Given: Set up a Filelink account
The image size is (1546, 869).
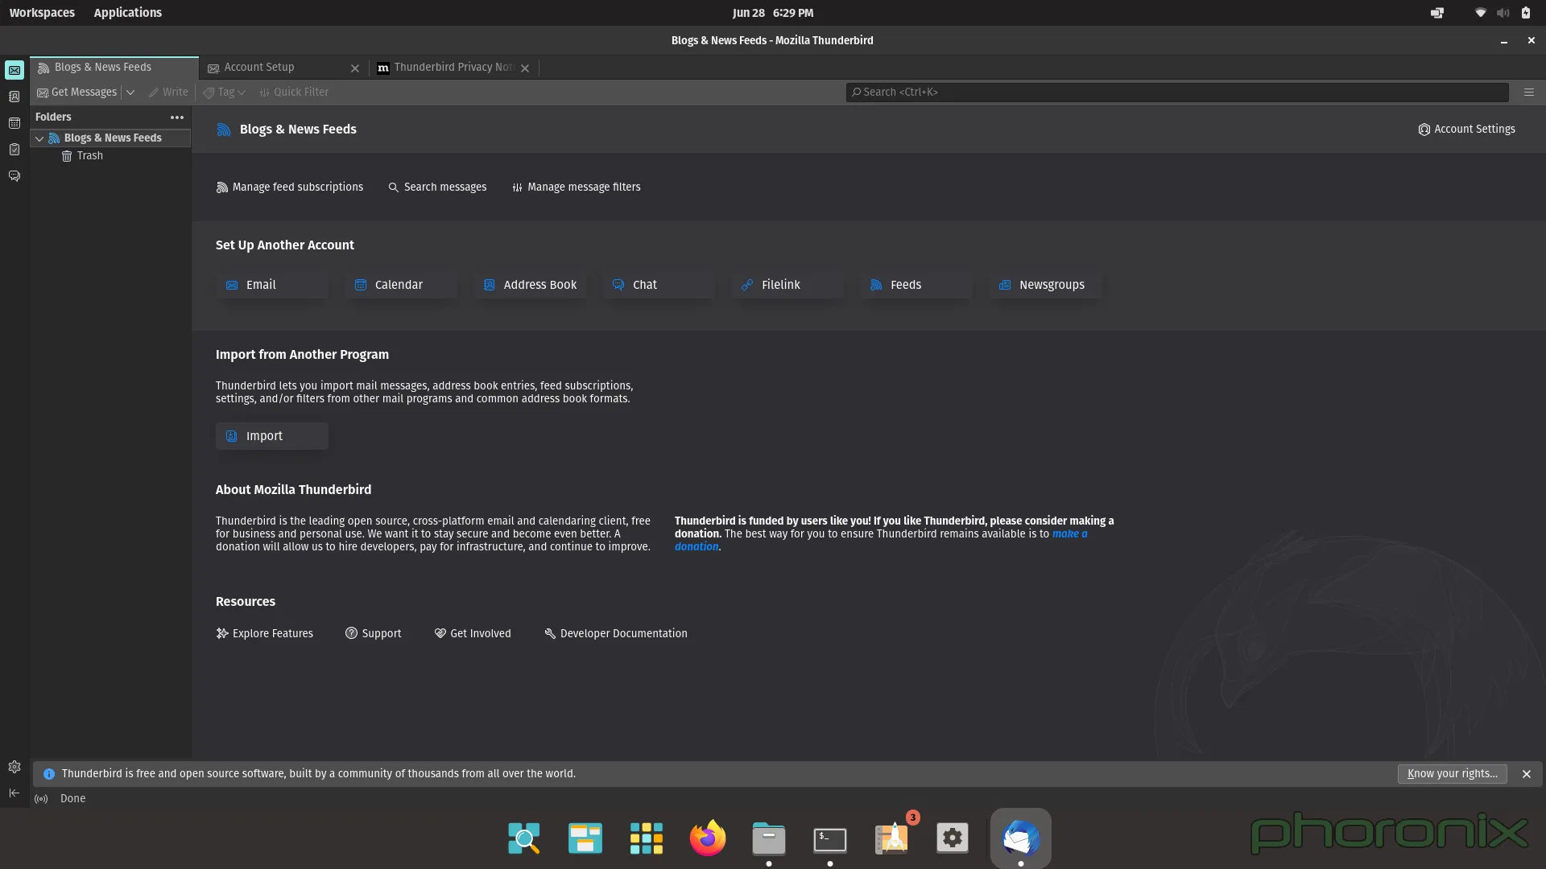Looking at the screenshot, I should click(x=787, y=285).
